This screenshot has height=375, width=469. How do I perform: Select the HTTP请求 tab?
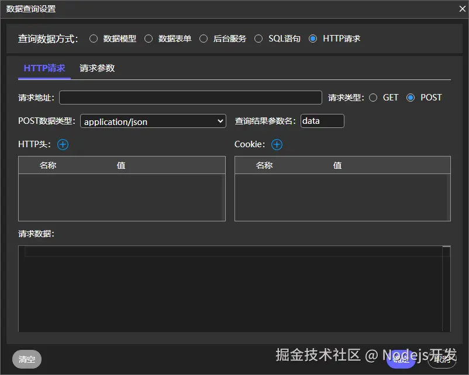coord(44,68)
